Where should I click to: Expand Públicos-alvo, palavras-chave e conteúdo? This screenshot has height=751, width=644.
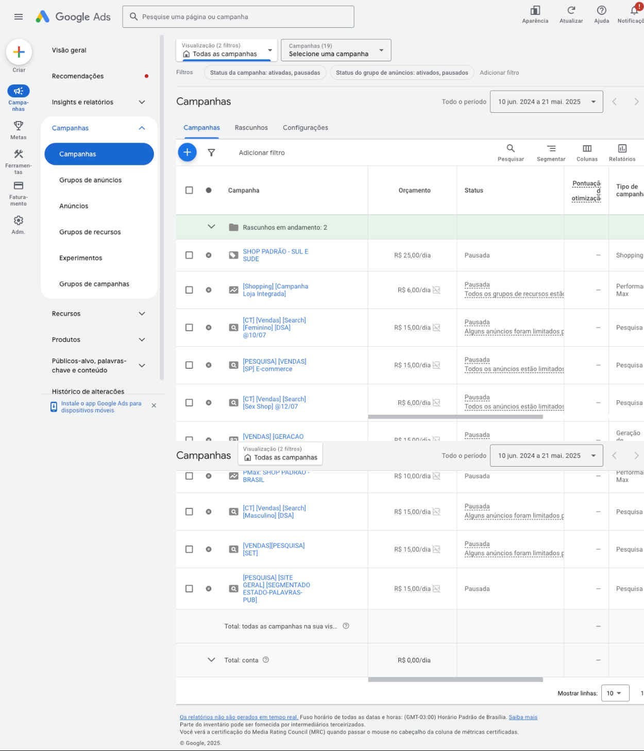pos(142,365)
